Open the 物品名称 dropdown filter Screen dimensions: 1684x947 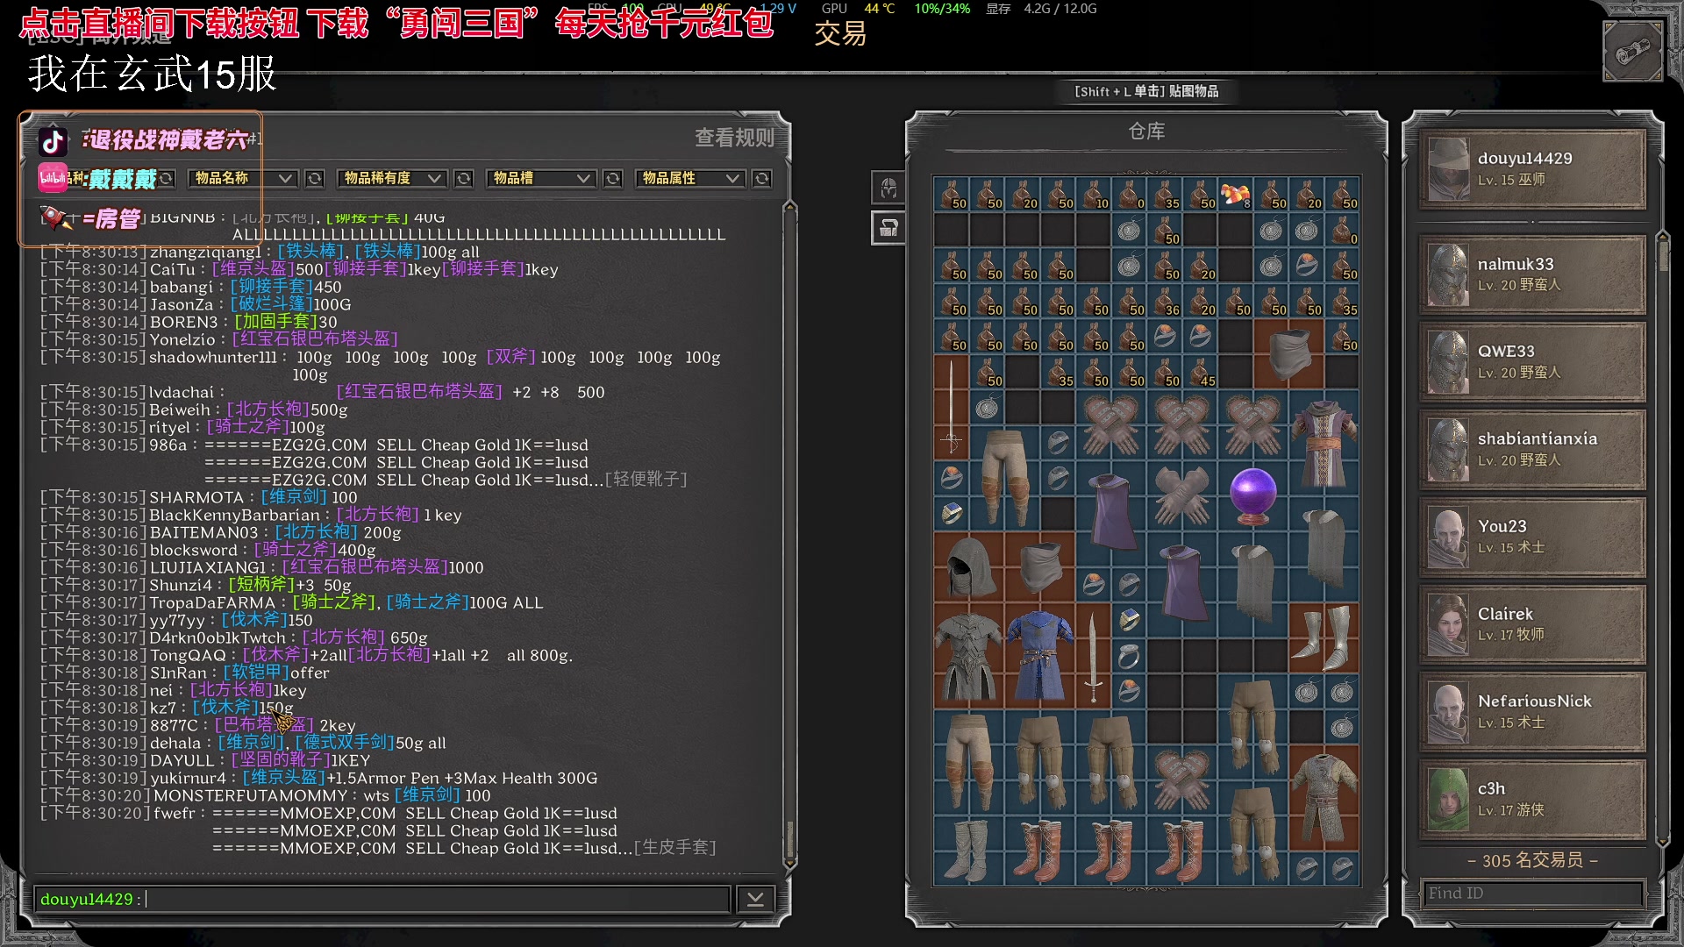click(x=242, y=178)
